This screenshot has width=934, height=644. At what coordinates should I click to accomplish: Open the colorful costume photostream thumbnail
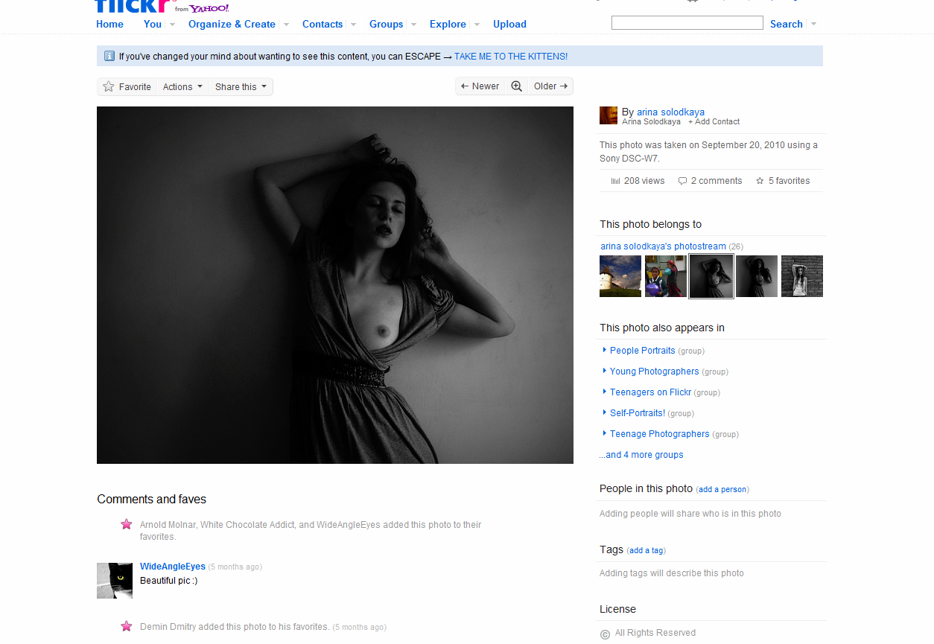pos(666,276)
